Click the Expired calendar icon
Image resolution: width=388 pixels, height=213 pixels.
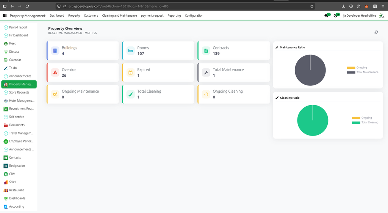coord(130,73)
